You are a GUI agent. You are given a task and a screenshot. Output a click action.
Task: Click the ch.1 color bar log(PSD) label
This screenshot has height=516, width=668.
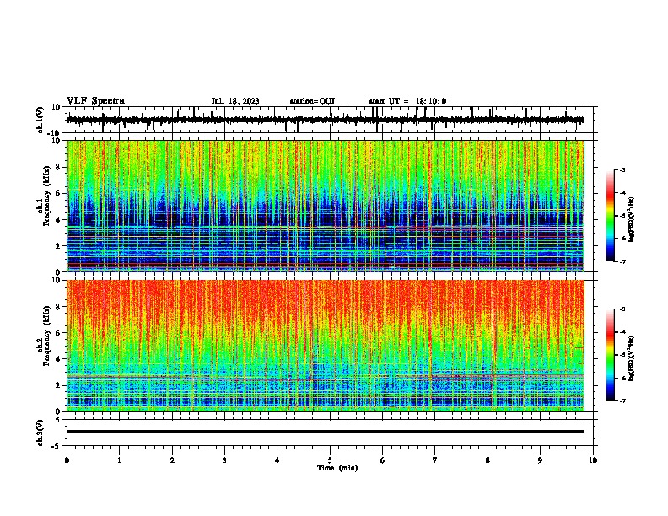pyautogui.click(x=631, y=220)
